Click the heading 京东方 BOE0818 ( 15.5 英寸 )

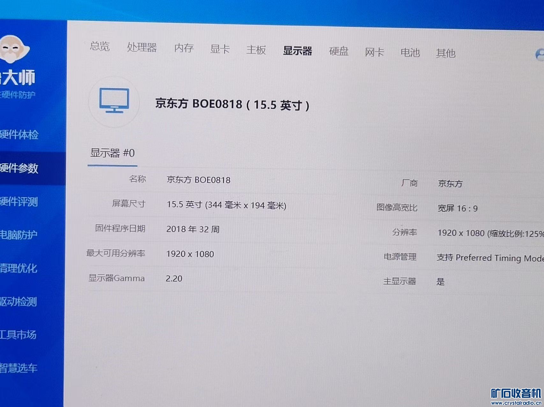232,104
